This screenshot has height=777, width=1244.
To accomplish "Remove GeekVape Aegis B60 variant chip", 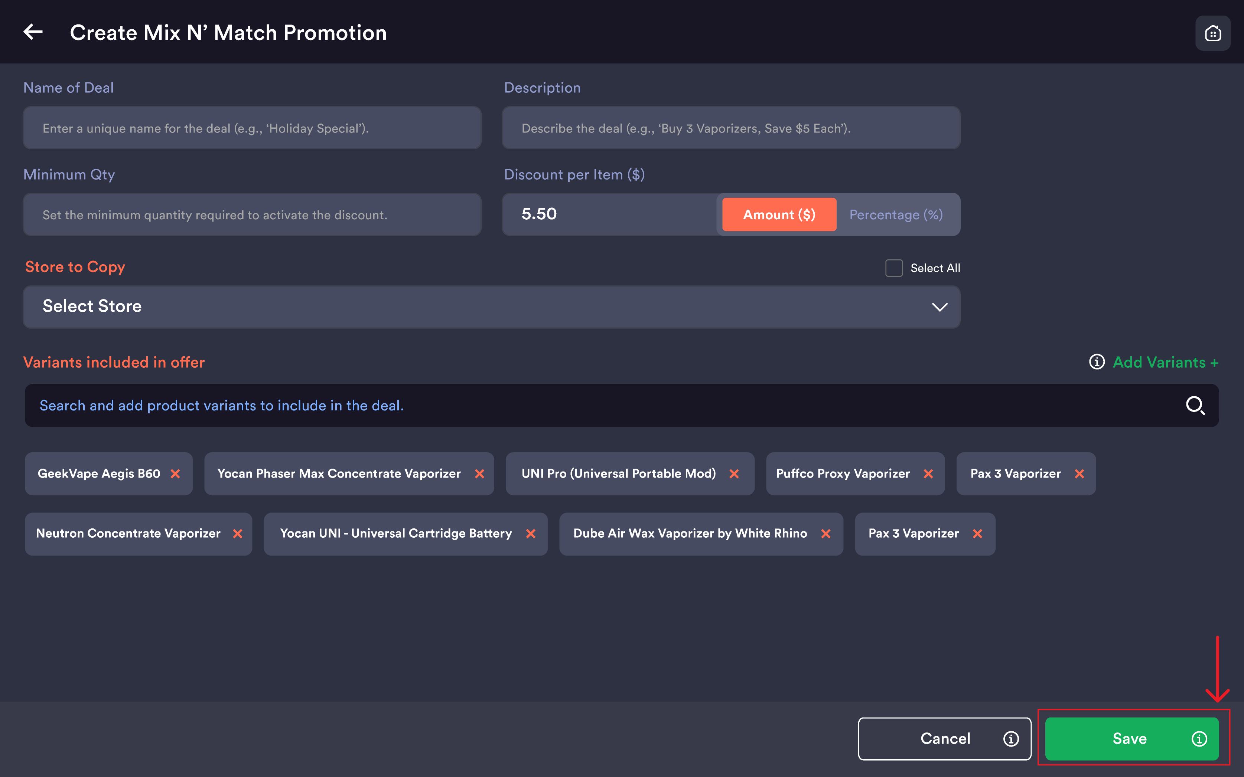I will pos(175,474).
